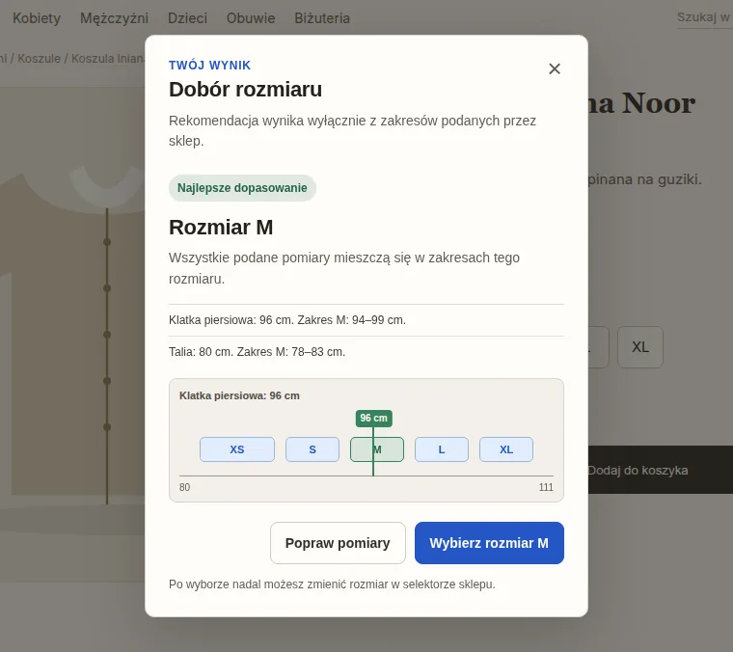733x652 pixels.
Task: Click the Popraw pomiary button
Action: coord(338,543)
